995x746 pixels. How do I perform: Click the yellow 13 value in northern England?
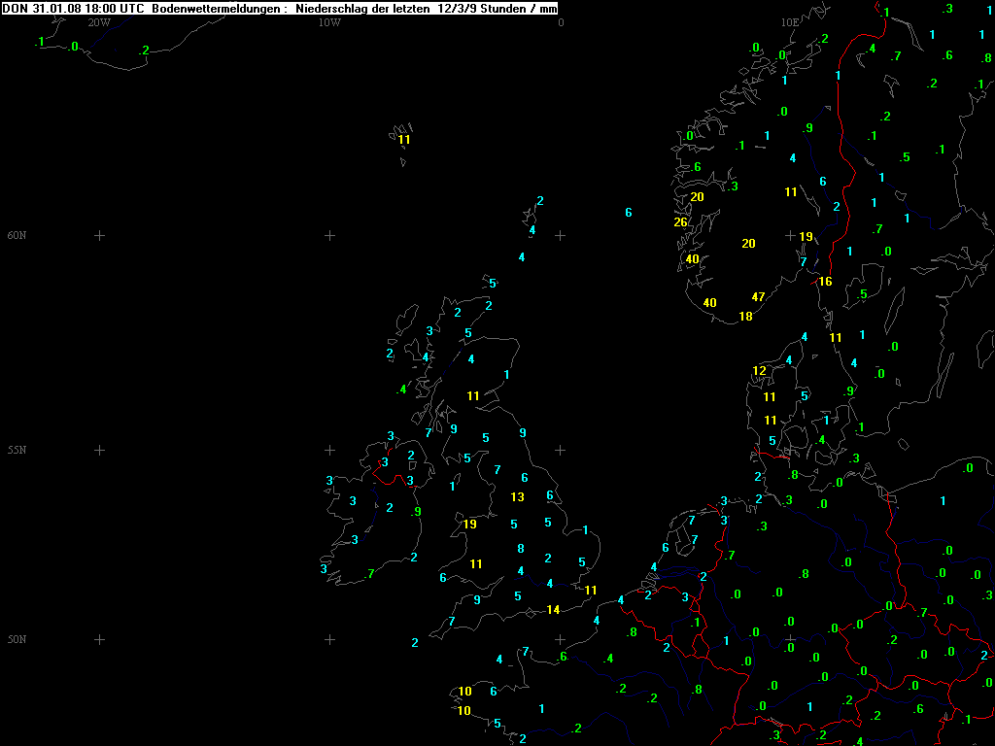pos(517,497)
